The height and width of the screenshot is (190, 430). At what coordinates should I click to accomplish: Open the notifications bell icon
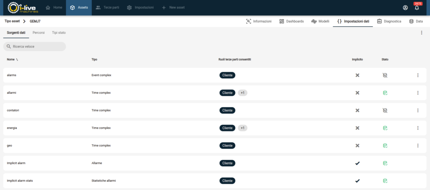pyautogui.click(x=417, y=8)
